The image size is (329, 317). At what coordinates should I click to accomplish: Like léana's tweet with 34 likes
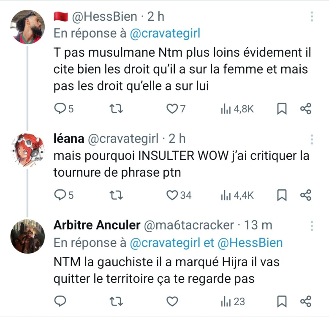point(171,195)
